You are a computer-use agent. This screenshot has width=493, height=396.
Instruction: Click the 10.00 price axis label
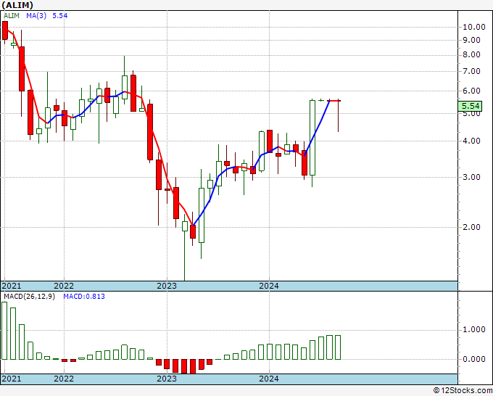pos(474,27)
